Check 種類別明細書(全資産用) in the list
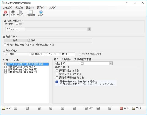This screenshot has width=147, height=115. (6, 67)
